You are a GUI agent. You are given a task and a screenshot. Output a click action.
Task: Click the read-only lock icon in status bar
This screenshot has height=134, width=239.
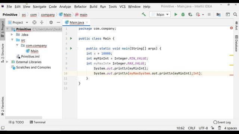point(212,128)
